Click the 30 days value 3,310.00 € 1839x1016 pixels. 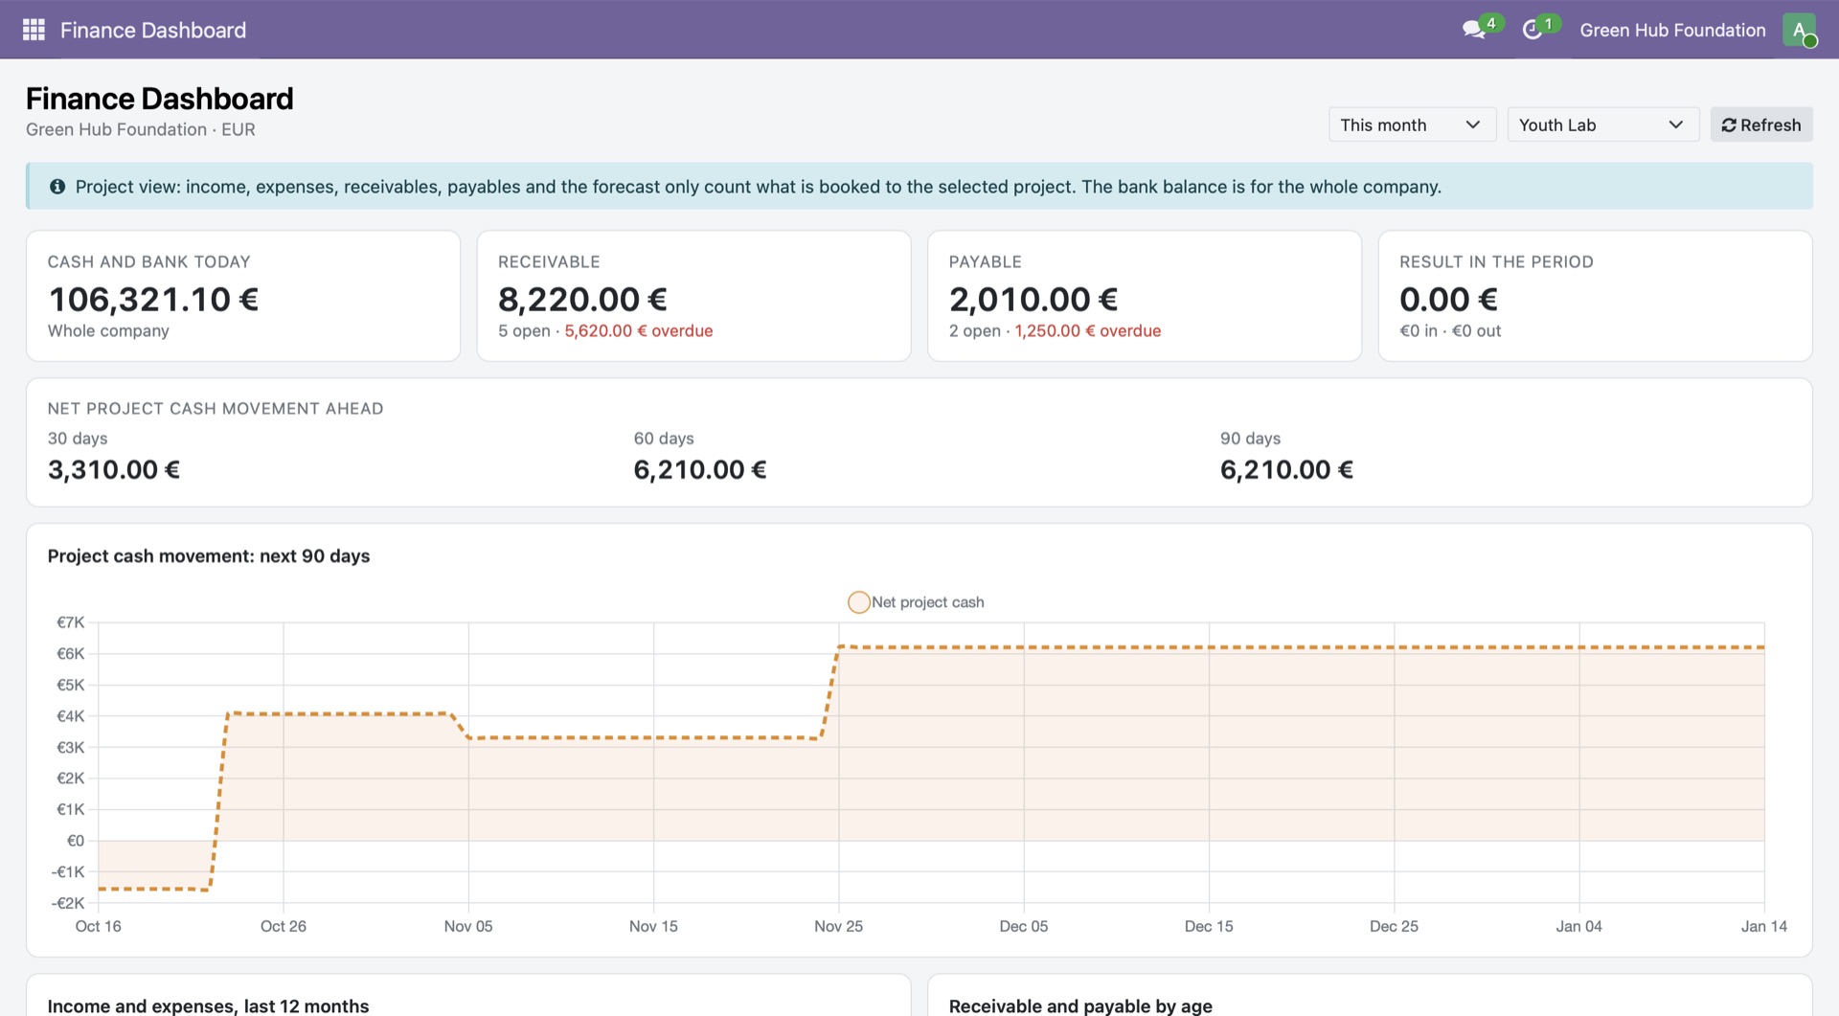(114, 470)
